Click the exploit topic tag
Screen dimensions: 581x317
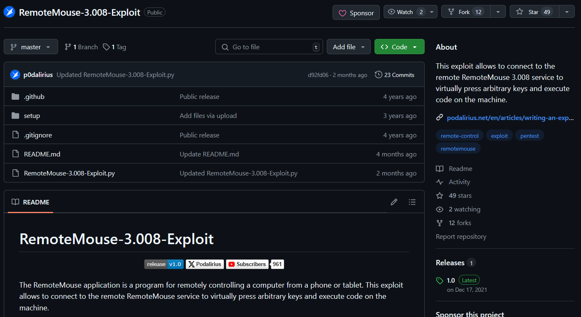pyautogui.click(x=499, y=136)
